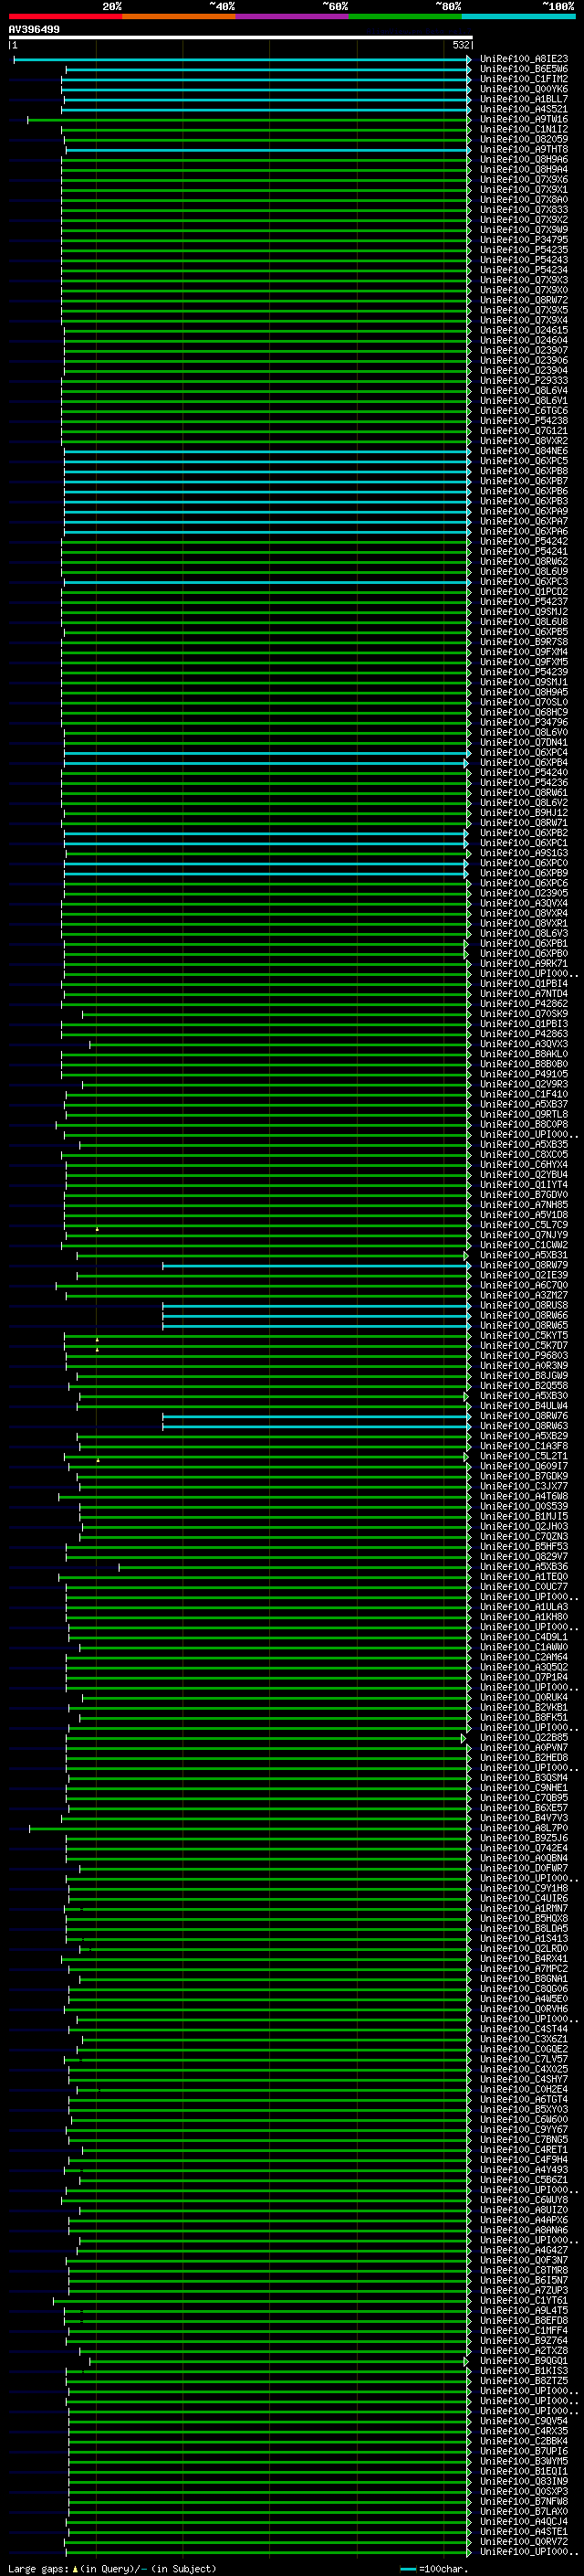Screen dimensions: 584x2576
Task: Select hit label UniRef100_Q7X9X1
Action: pos(524,189)
